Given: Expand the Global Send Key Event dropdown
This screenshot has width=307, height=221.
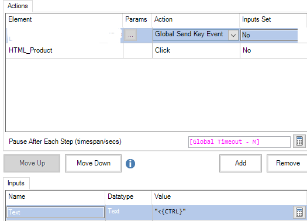Looking at the screenshot, I should (x=233, y=35).
